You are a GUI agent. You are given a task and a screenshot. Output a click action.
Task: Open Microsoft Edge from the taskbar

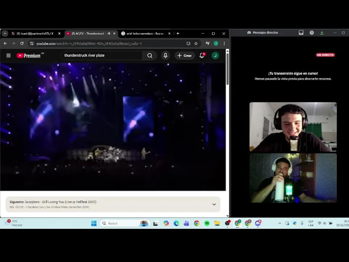click(176, 223)
